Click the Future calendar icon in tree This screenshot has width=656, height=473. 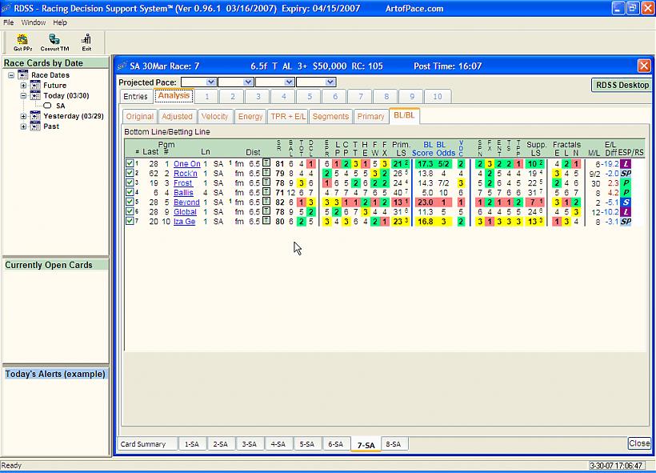click(x=35, y=85)
